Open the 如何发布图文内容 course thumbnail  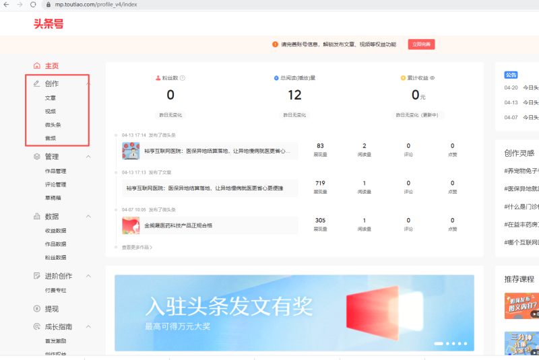pos(521,305)
